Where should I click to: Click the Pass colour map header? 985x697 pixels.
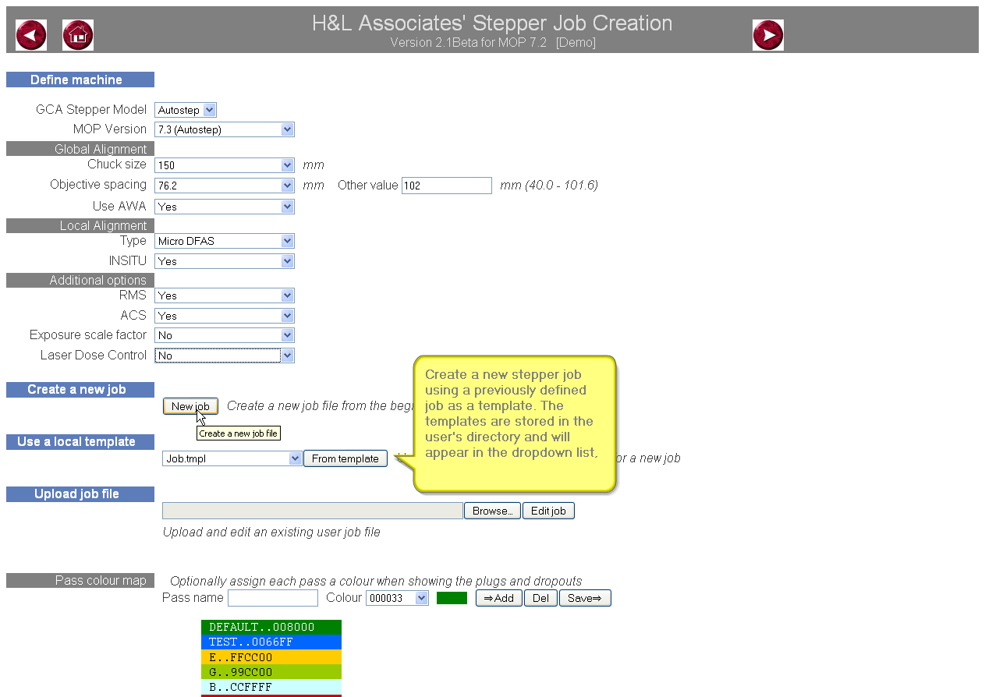80,580
